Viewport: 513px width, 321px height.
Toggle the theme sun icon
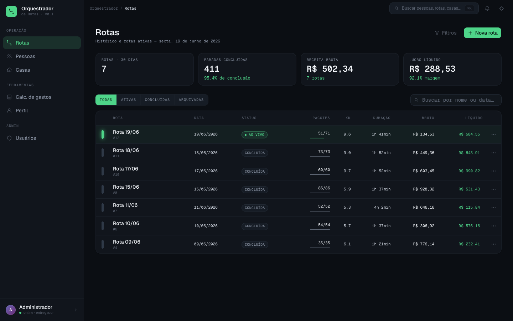click(502, 8)
